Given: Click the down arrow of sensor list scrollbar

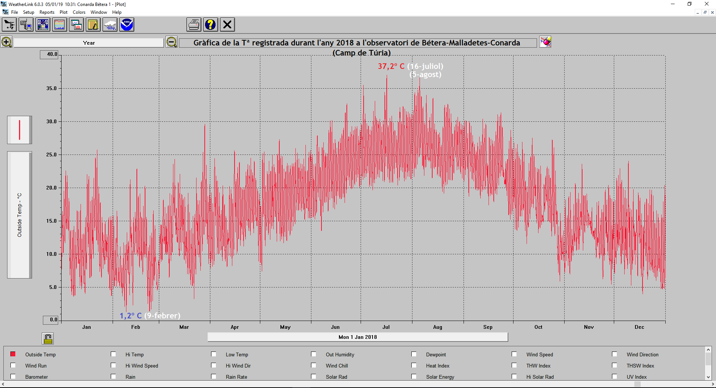Looking at the screenshot, I should [708, 377].
